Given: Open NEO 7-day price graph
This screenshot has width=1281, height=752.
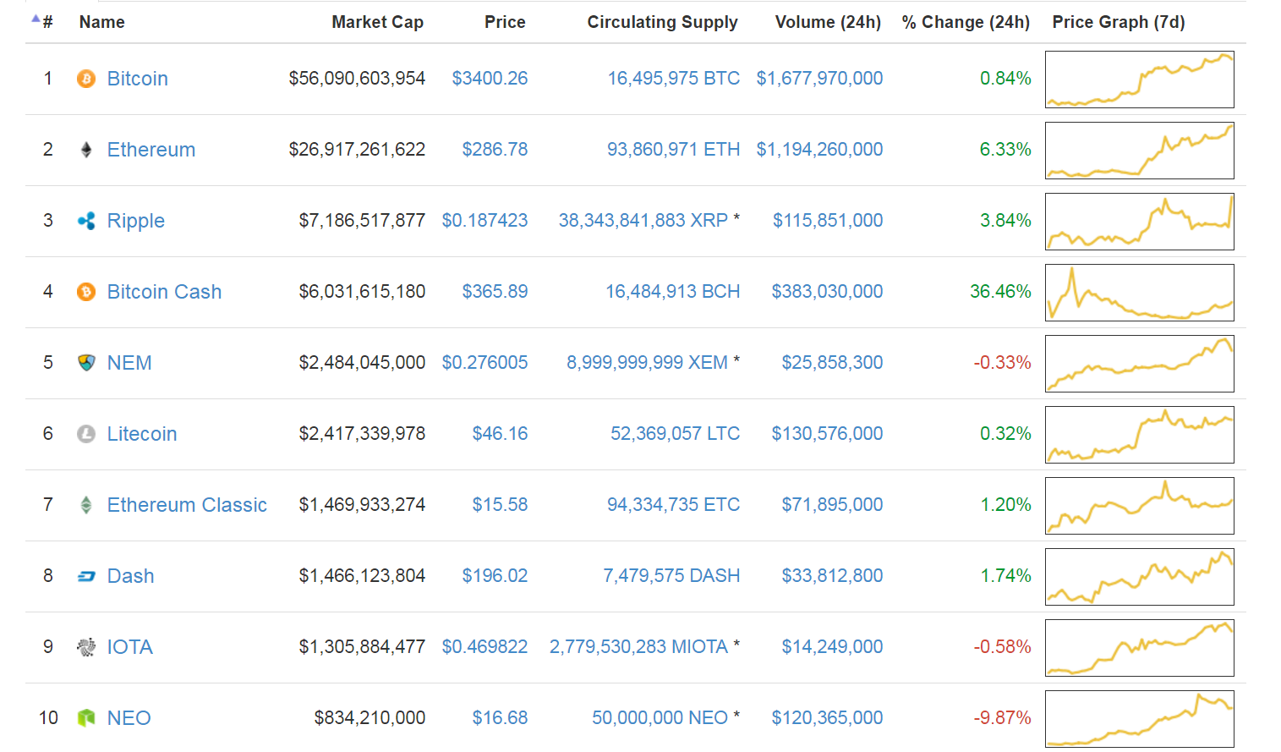Looking at the screenshot, I should [x=1140, y=719].
